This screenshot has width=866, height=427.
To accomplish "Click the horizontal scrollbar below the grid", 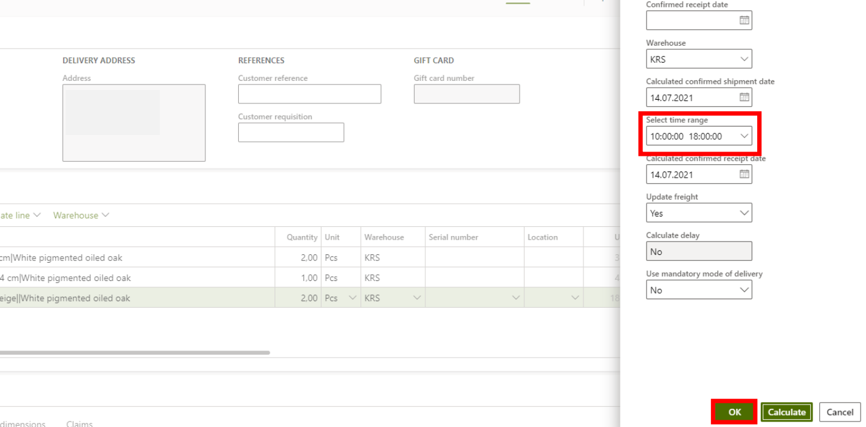I will (x=134, y=352).
